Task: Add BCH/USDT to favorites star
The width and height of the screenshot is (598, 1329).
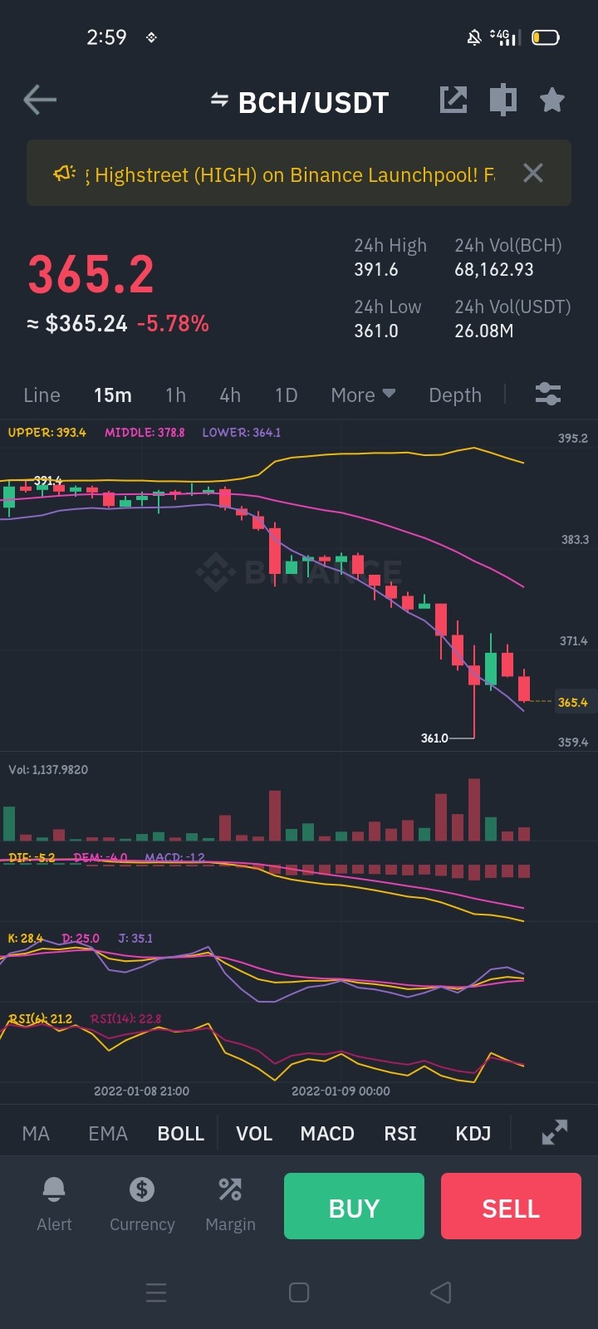Action: click(x=552, y=100)
